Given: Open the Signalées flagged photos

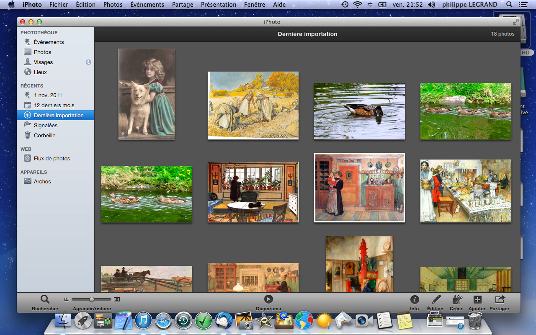Looking at the screenshot, I should coord(46,125).
